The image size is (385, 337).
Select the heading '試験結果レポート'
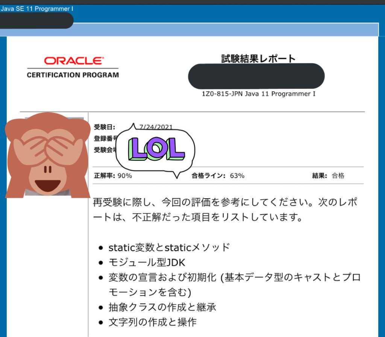(x=258, y=59)
